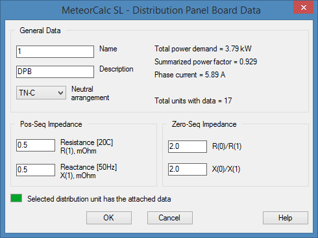The image size is (318, 238).
Task: Click the Description field containing DPB
Action: (55, 72)
